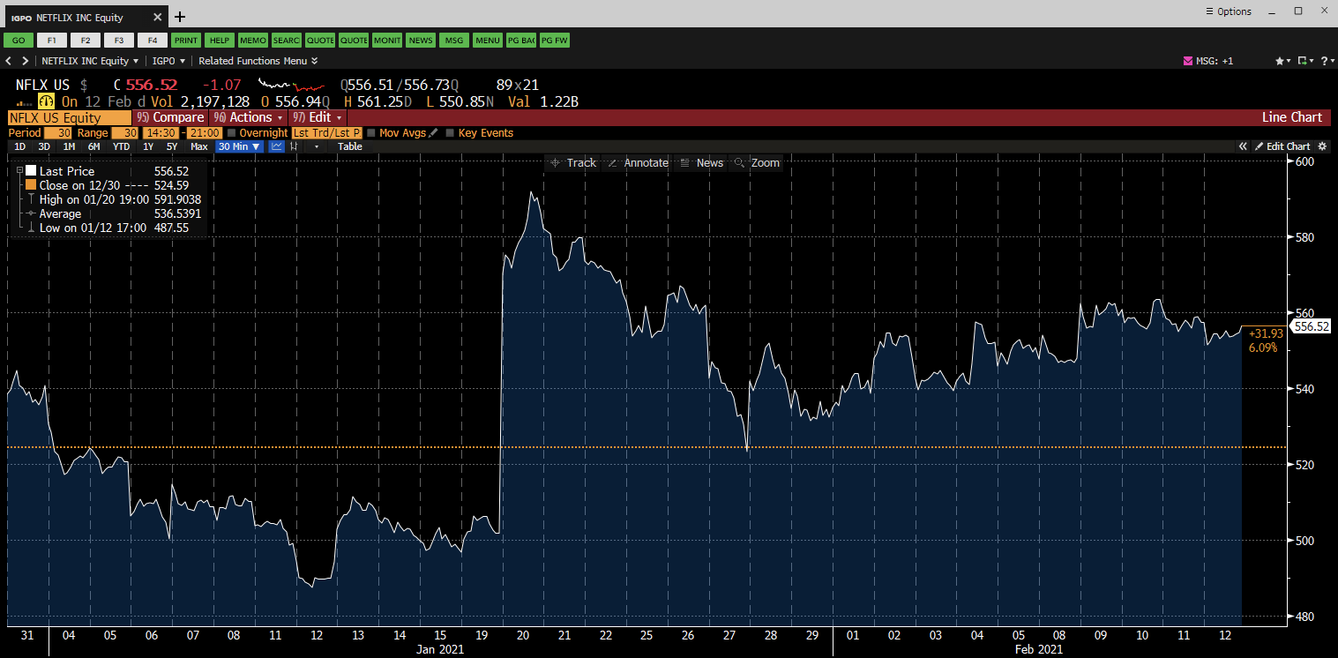Viewport: 1338px width, 658px height.
Task: Click the NFLX US Equity ticker field
Action: pyautogui.click(x=69, y=117)
